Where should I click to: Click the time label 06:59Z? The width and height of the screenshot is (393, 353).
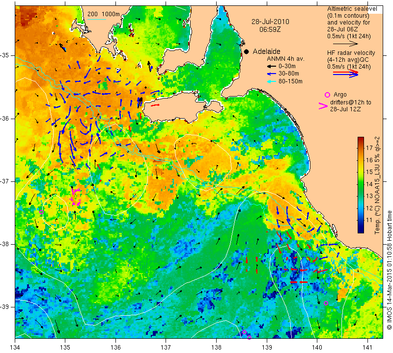[x=270, y=29]
